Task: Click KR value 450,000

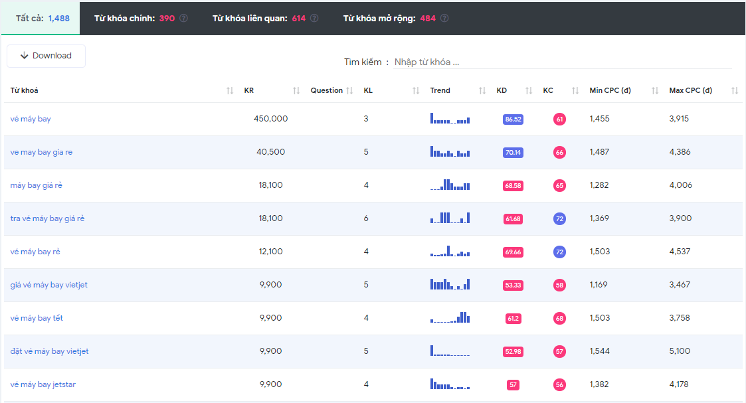Action: tap(271, 119)
